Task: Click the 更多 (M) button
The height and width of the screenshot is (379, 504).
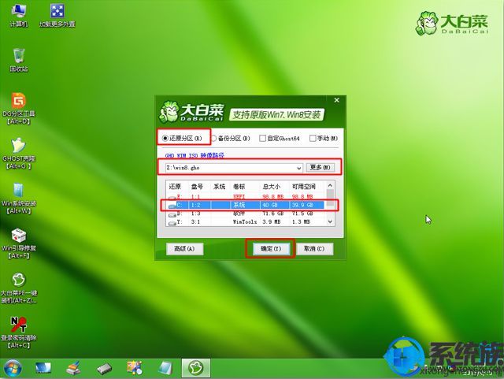Action: coord(320,168)
